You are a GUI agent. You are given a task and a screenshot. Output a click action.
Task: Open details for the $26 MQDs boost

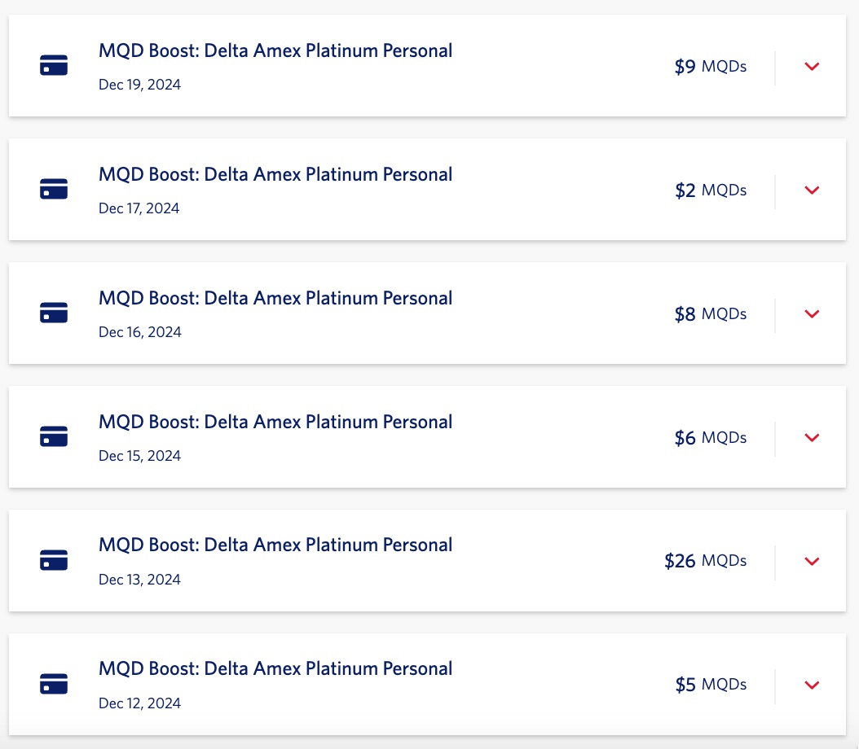[812, 561]
